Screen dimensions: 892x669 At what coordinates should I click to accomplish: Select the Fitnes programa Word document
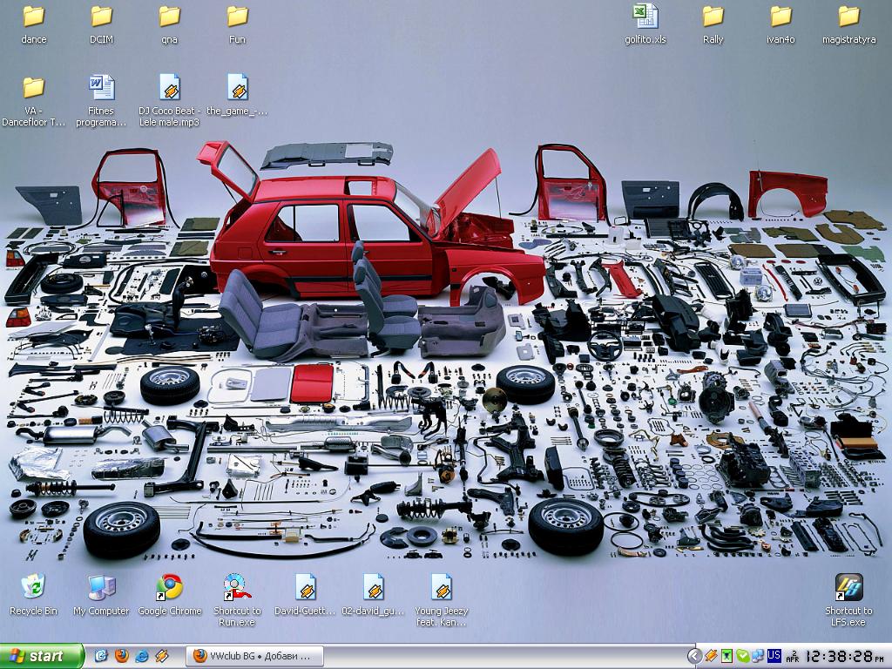(101, 87)
